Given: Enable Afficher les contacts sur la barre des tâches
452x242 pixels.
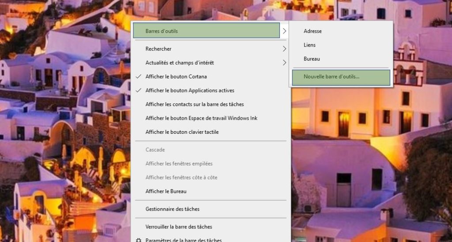Looking at the screenshot, I should coord(211,104).
